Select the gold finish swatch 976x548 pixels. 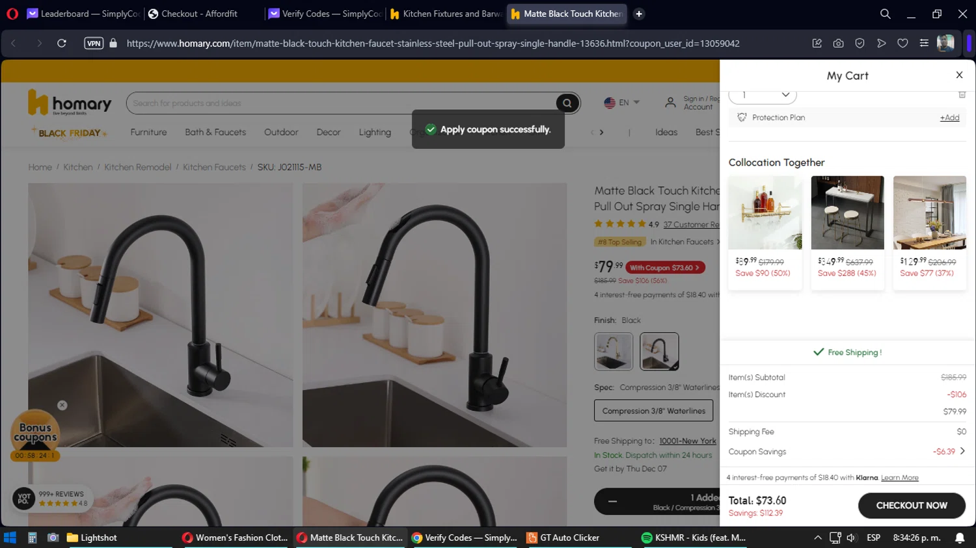614,351
